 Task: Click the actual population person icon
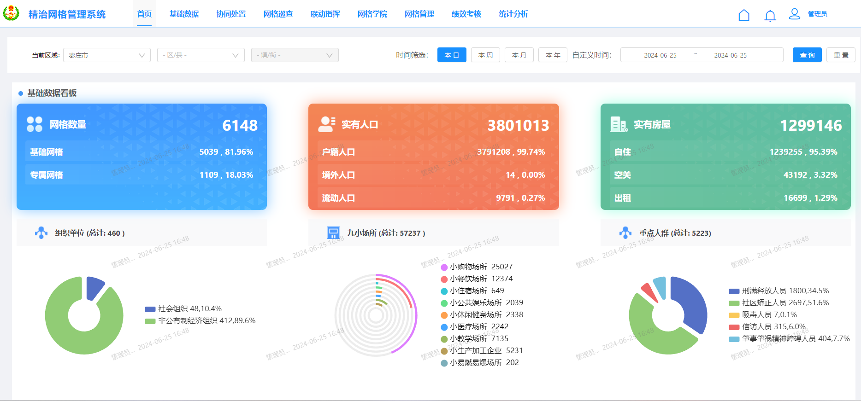point(327,124)
